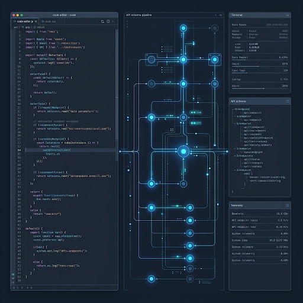Image resolution: width=303 pixels, height=303 pixels.
Task: Click the plus icon in editor bottom status bar
Action: pyautogui.click(x=27, y=288)
